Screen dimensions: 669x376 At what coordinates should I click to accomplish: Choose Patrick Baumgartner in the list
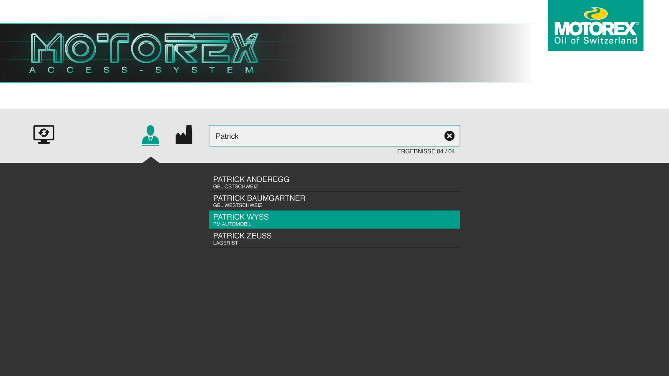[x=259, y=198]
